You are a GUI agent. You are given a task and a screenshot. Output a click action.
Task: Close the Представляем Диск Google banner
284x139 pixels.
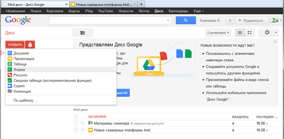pyautogui.click(x=275, y=42)
